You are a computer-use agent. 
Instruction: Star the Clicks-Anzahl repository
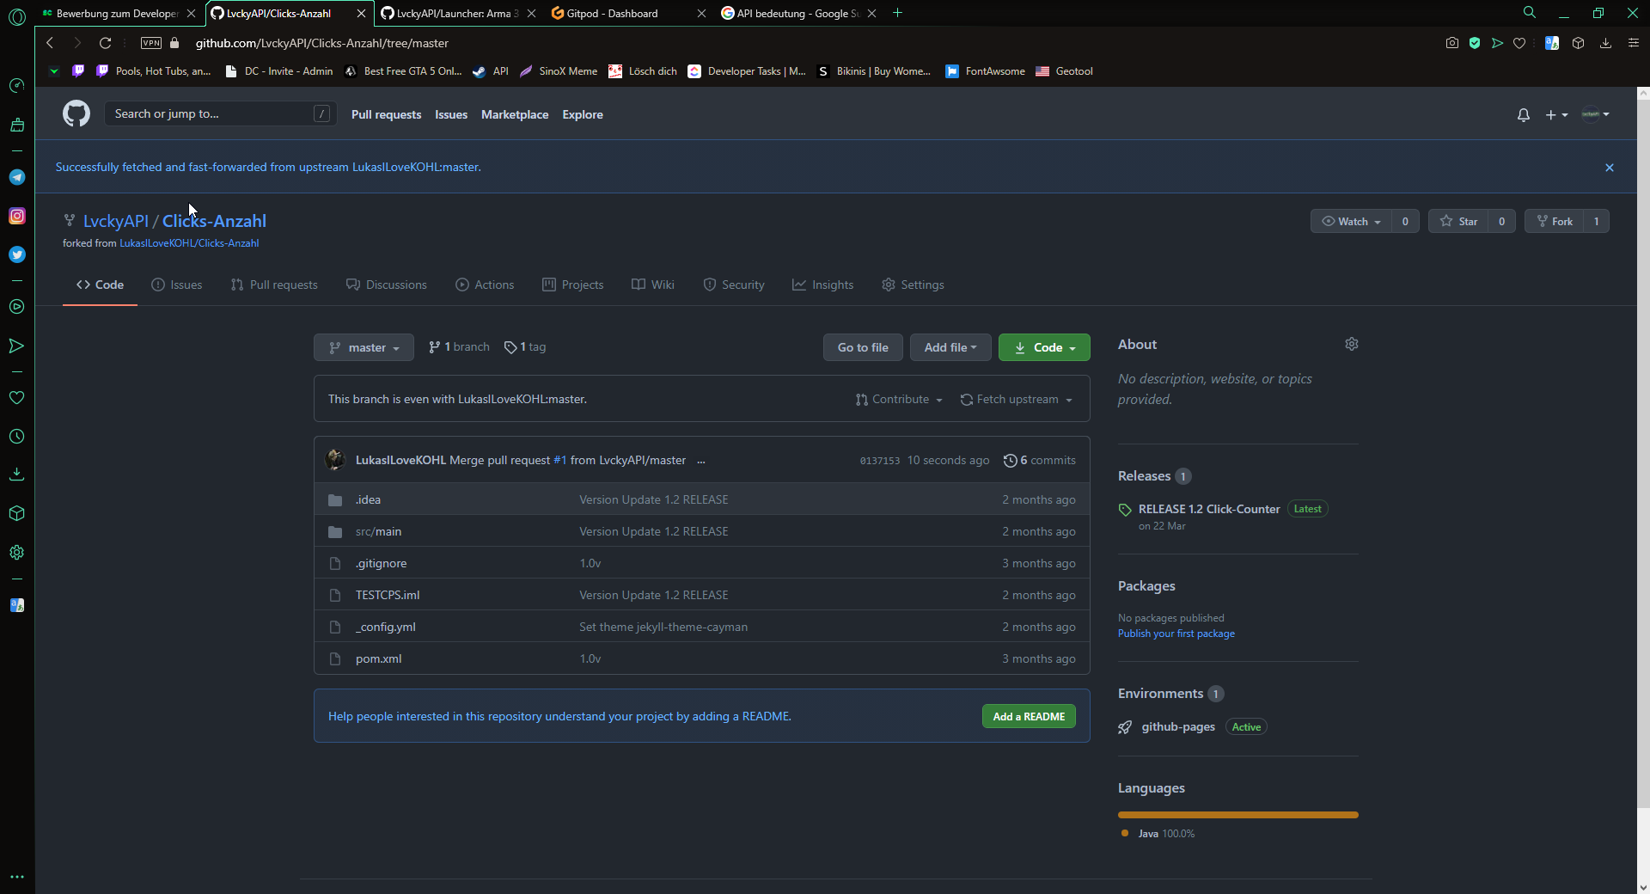pyautogui.click(x=1459, y=221)
